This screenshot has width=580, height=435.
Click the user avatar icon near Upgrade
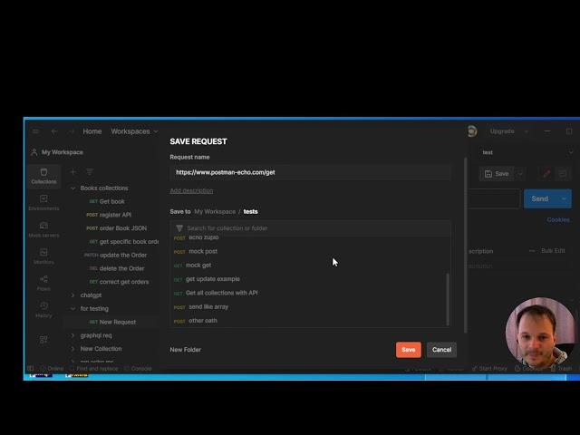pos(472,131)
